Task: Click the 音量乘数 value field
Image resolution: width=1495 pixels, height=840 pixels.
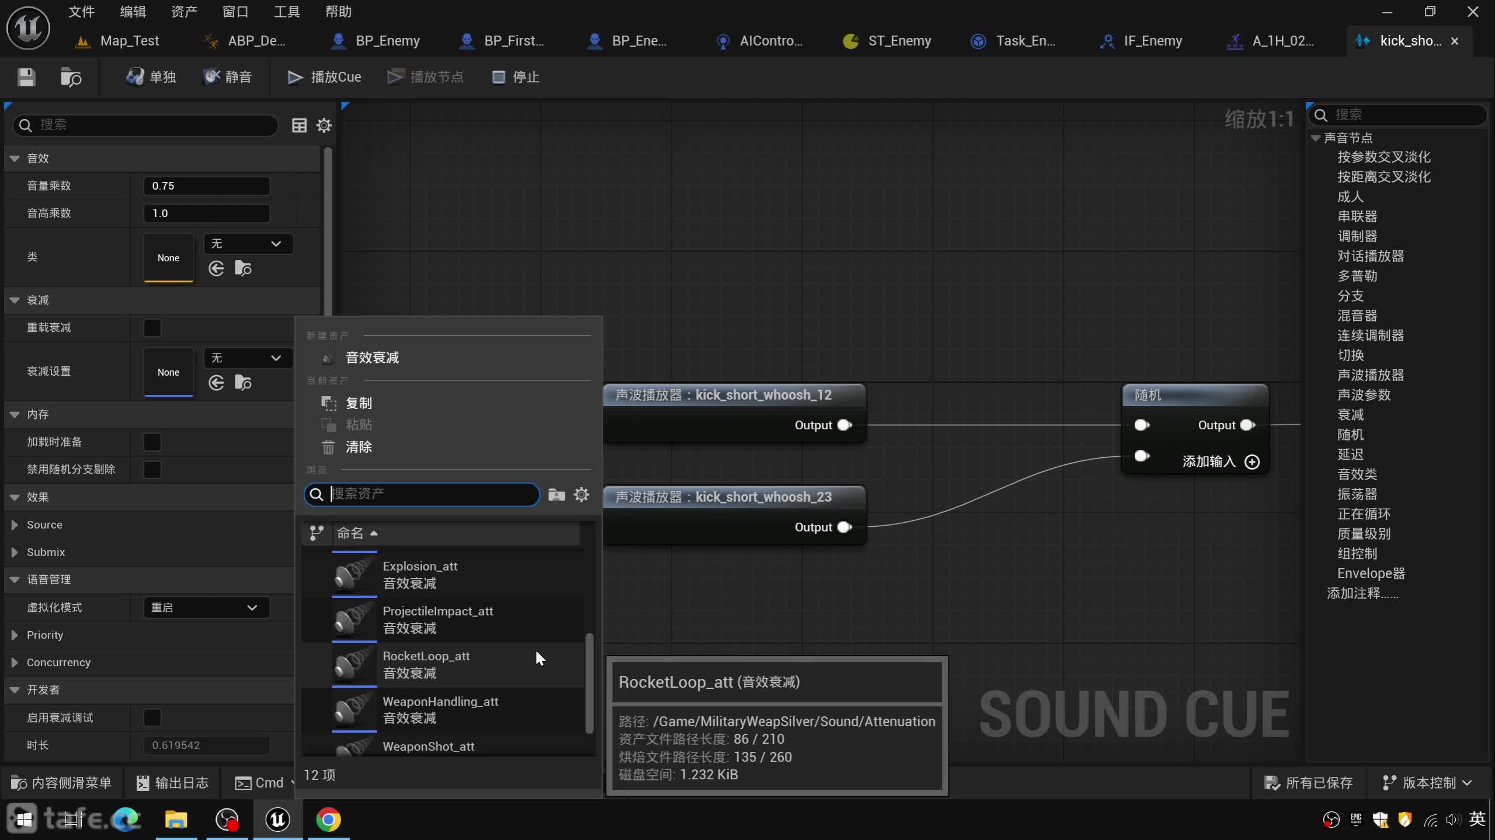Action: 206,186
